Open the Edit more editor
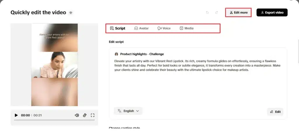This screenshot has width=299, height=131. [238, 13]
